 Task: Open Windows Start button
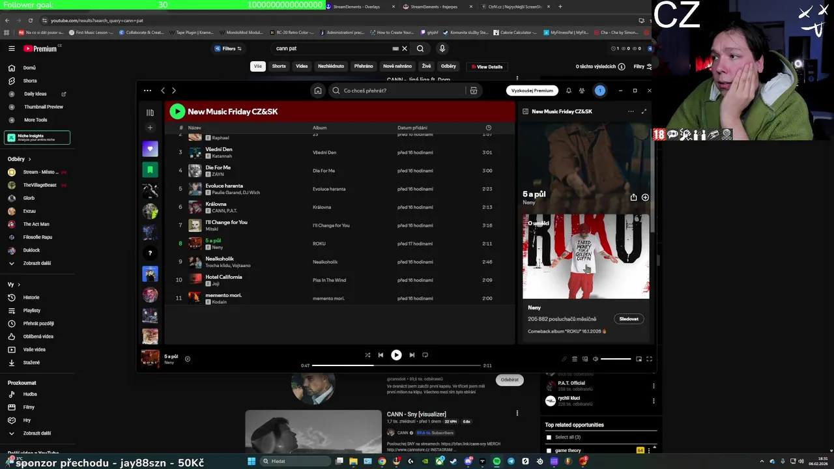252,461
